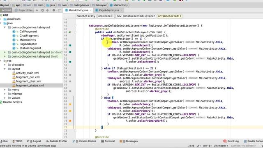
Task: Close the PageAdapter.java tab
Action: 122,10
